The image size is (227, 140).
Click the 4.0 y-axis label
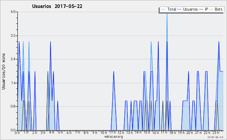tap(13, 12)
